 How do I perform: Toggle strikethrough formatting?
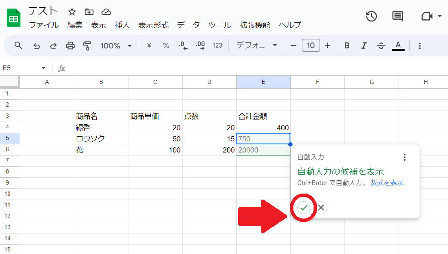tap(381, 45)
